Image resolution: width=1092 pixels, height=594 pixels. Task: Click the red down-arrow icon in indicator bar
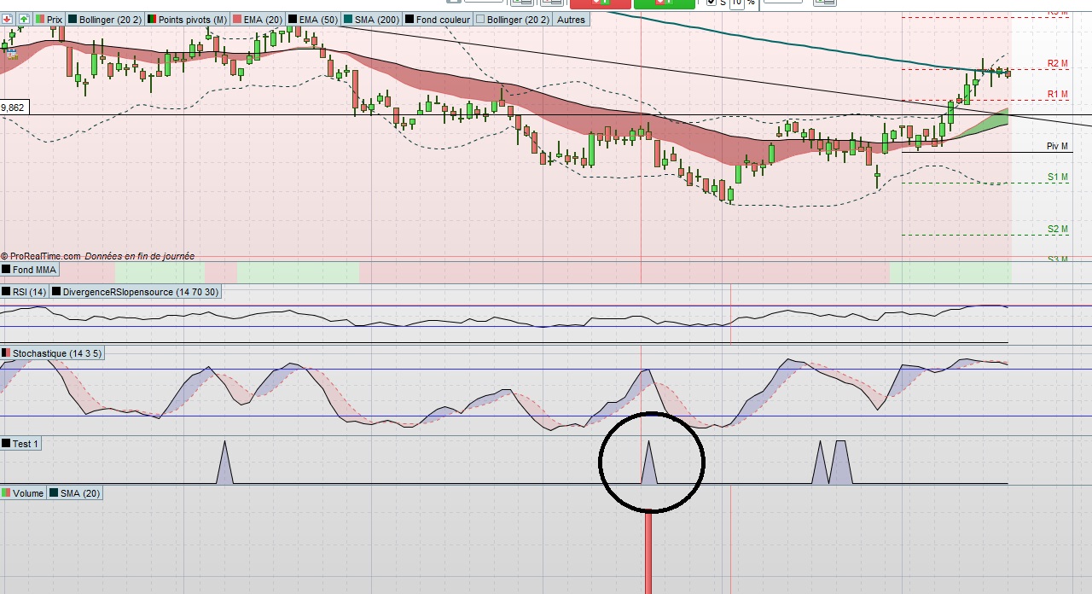(8, 19)
